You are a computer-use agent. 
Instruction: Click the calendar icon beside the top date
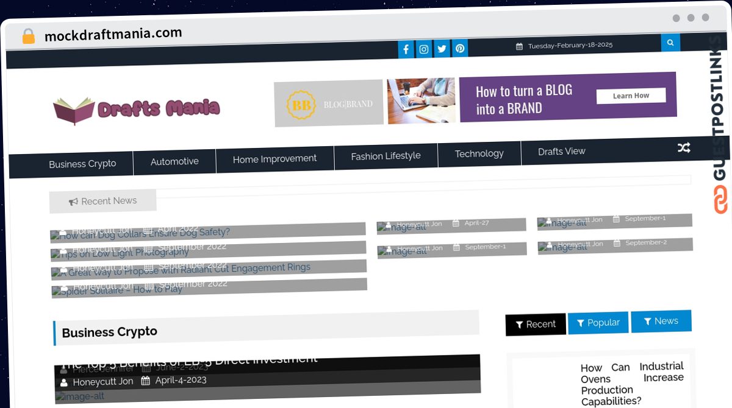[519, 46]
